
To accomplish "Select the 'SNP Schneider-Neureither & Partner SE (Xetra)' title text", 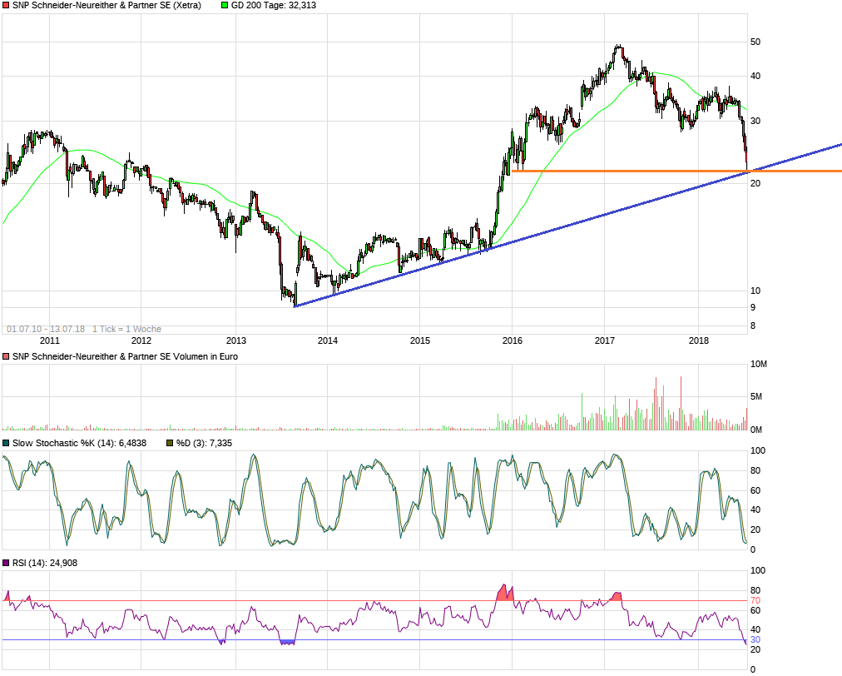I will tap(106, 5).
